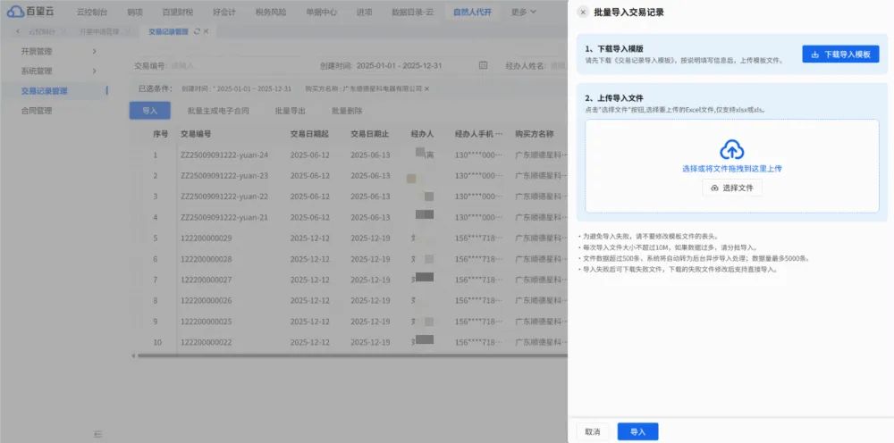Click 批量删除
Image resolution: width=894 pixels, height=443 pixels.
point(347,111)
